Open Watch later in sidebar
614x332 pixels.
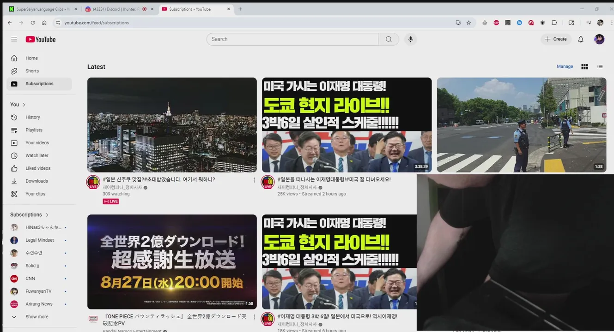tap(39, 156)
